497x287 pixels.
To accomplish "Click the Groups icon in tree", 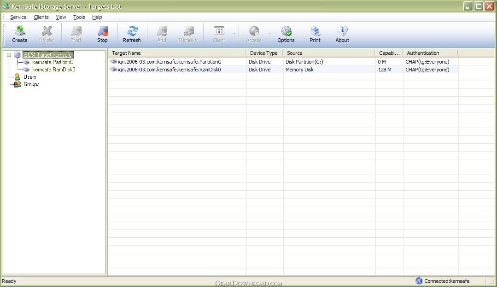I will tap(18, 84).
